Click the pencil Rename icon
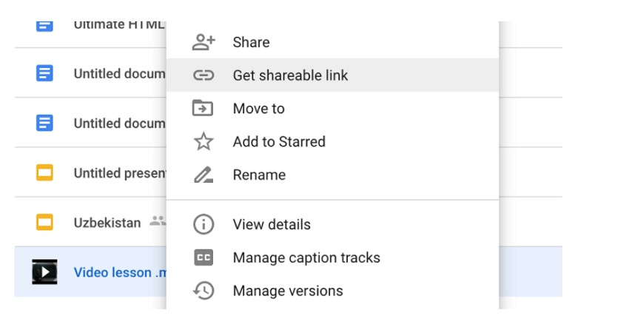629x327 pixels. 203,175
